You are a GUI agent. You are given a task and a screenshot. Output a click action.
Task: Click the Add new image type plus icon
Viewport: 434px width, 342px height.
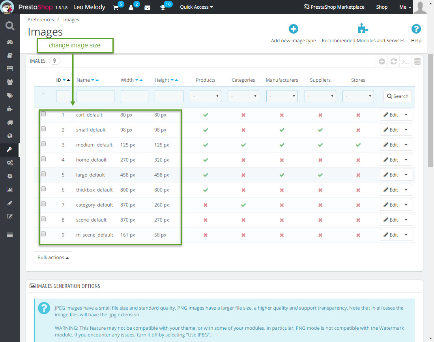[294, 29]
